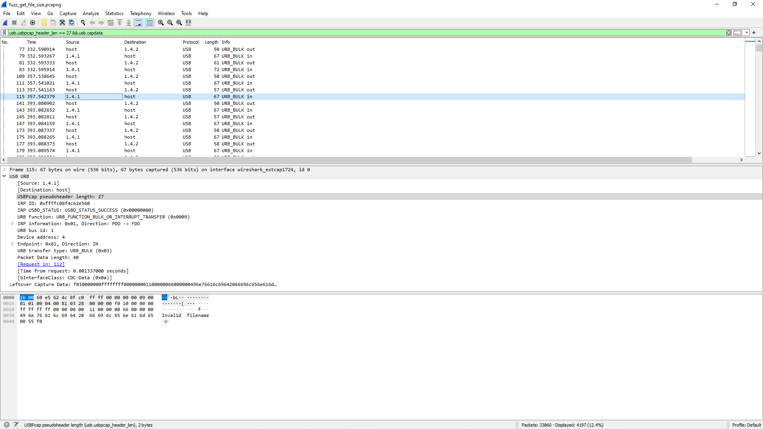Open the Capture menu
Viewport: 763px width, 429px height.
tap(68, 14)
